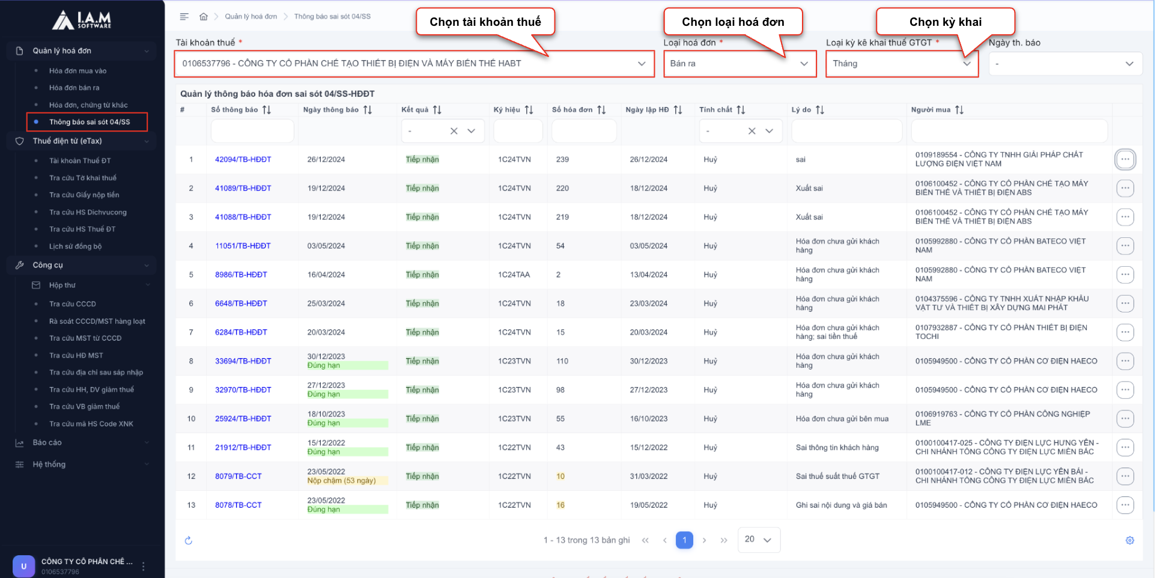Open the three-dot actions for row 1
1157x578 pixels.
point(1125,160)
